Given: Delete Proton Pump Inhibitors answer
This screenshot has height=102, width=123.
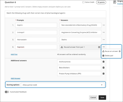Looking at the screenshot, I should coord(104,74).
